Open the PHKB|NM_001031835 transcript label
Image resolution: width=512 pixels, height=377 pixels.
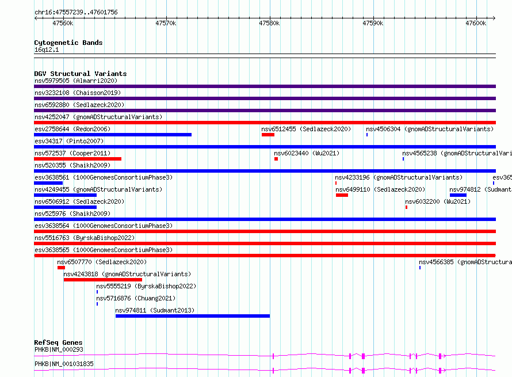pyautogui.click(x=64, y=364)
